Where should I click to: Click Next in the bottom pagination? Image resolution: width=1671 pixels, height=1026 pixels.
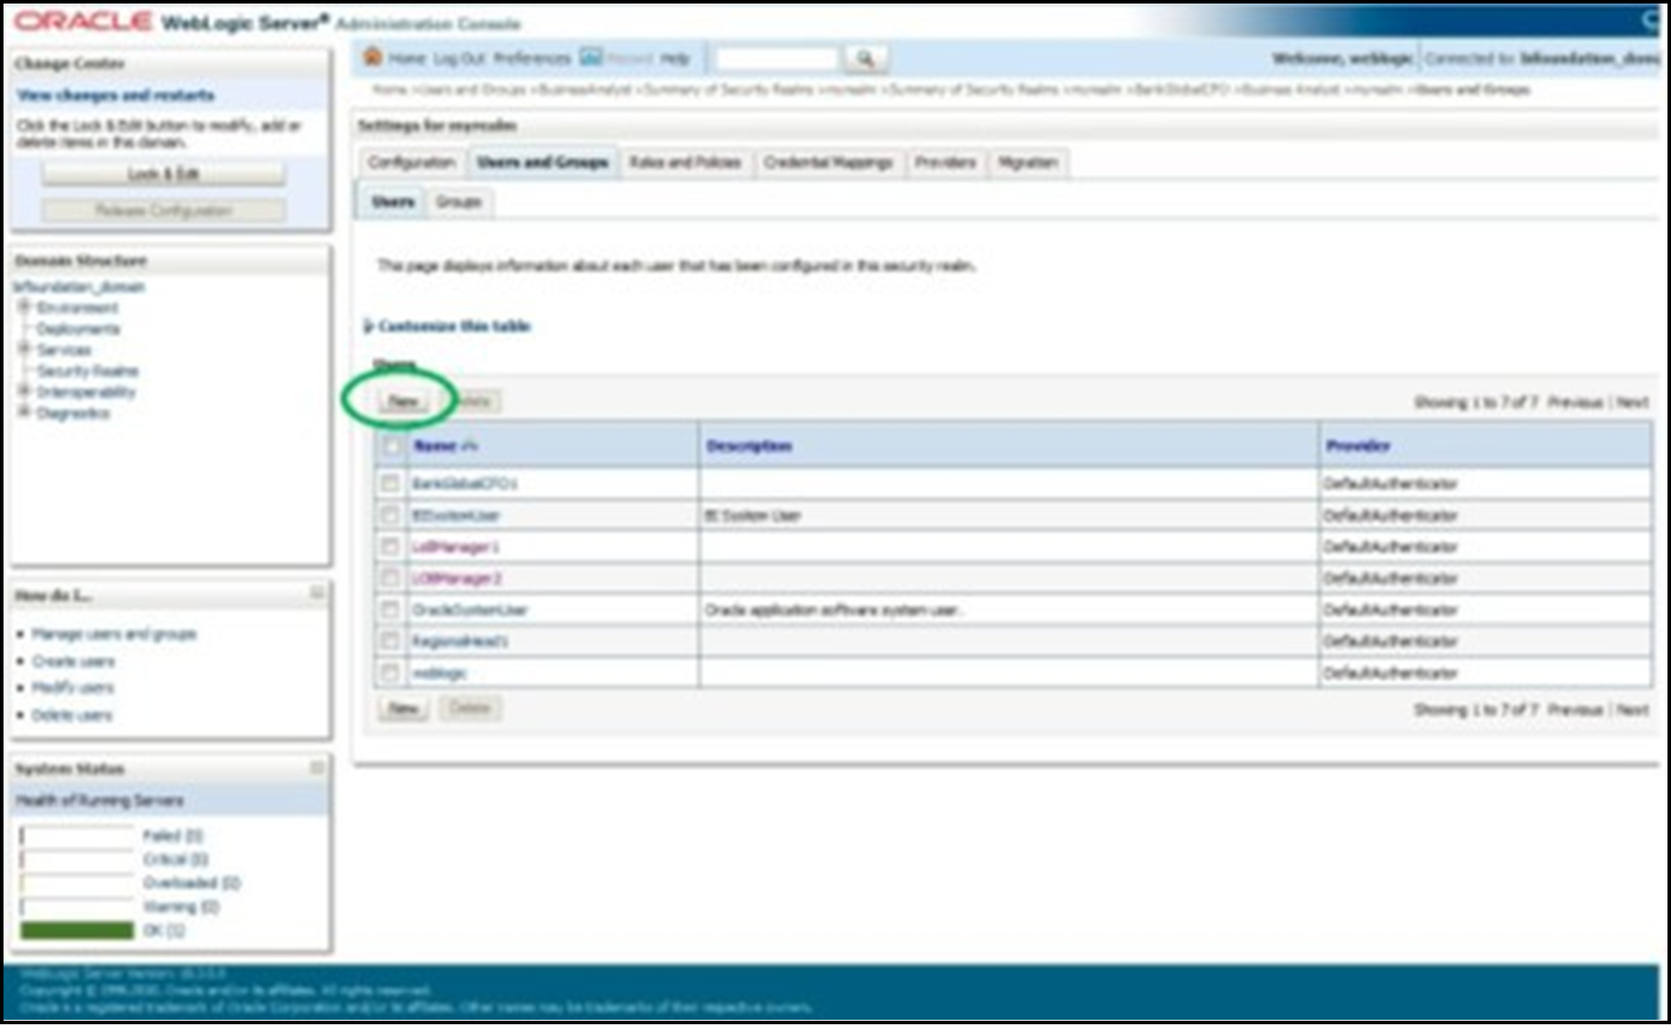click(1632, 709)
